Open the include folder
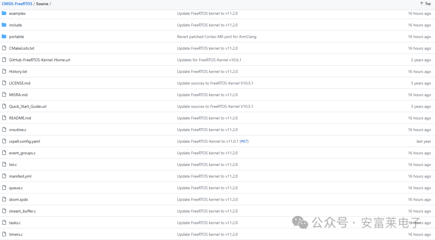 (x=15, y=25)
